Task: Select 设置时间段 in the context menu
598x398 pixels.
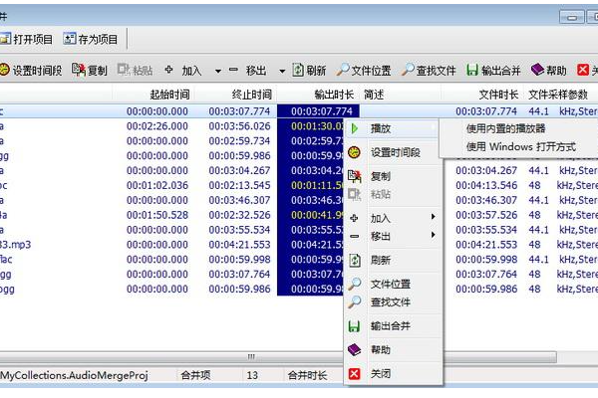Action: coord(396,152)
